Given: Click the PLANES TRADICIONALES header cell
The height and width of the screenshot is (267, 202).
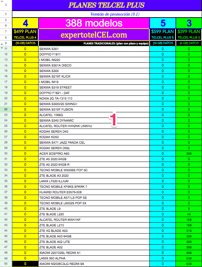Looking at the screenshot, I should [x=94, y=43].
